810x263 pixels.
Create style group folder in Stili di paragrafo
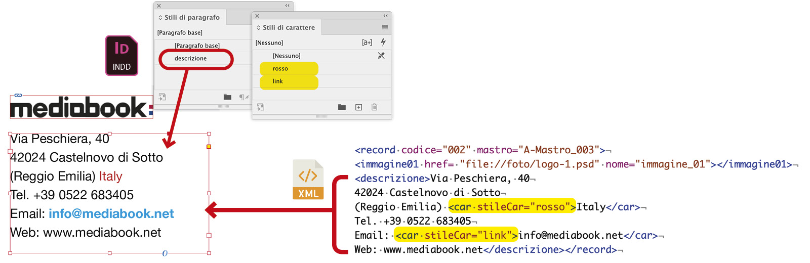point(227,97)
